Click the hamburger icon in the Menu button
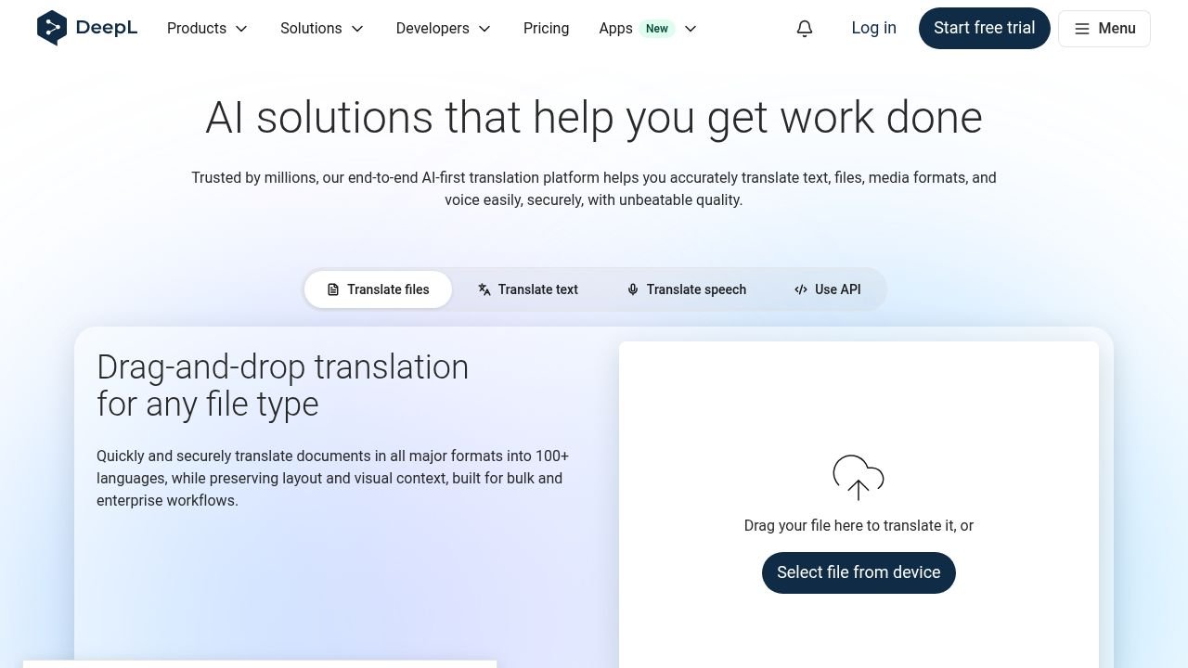The height and width of the screenshot is (668, 1188). 1082,29
